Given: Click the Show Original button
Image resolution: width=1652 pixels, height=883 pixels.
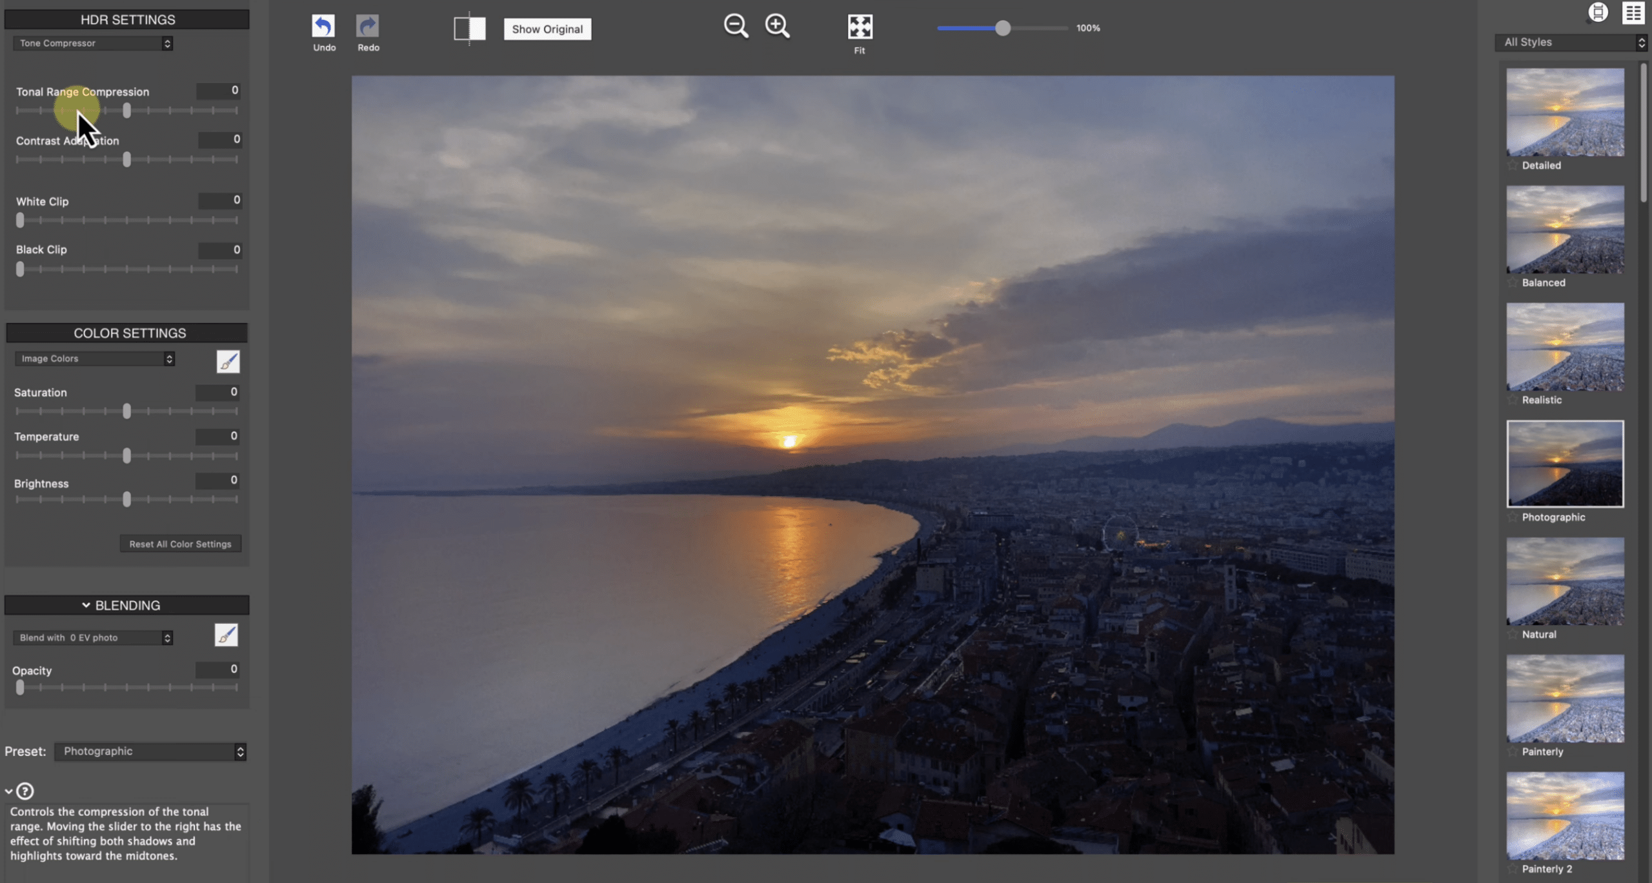Looking at the screenshot, I should [547, 29].
